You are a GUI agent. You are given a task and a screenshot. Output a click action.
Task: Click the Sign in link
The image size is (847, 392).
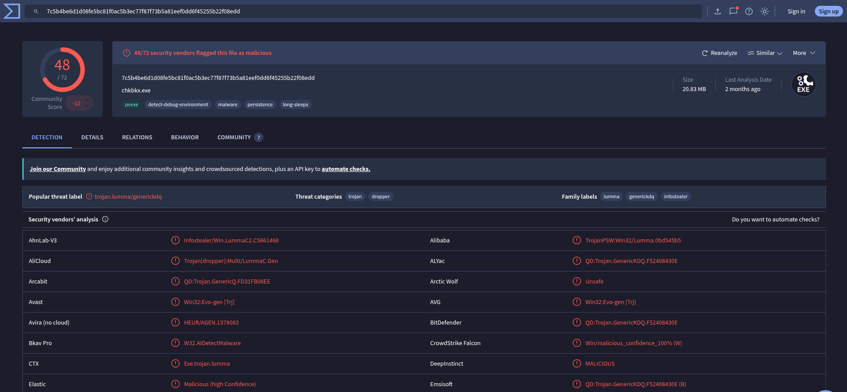tap(797, 12)
